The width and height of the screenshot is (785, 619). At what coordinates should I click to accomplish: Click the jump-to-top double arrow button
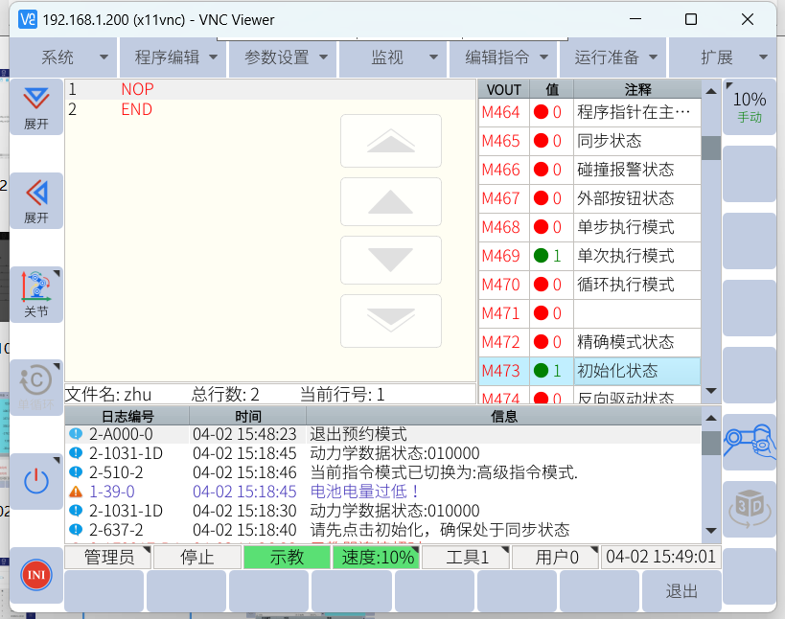pyautogui.click(x=391, y=142)
